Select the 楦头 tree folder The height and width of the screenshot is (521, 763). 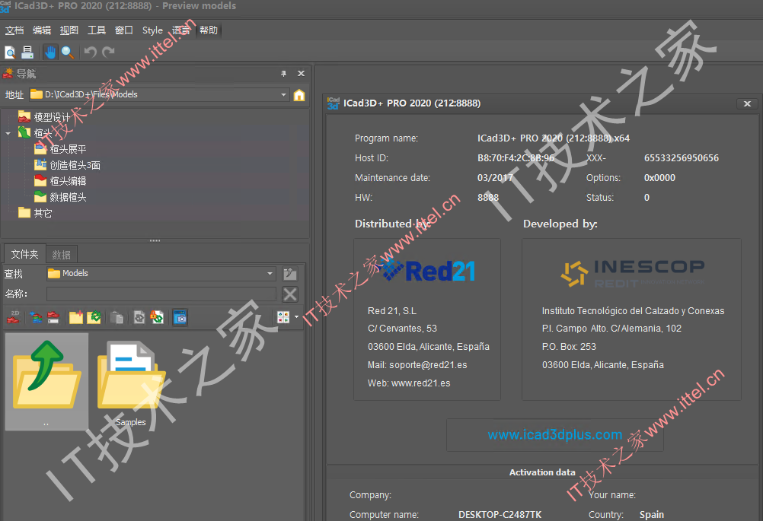(x=35, y=132)
